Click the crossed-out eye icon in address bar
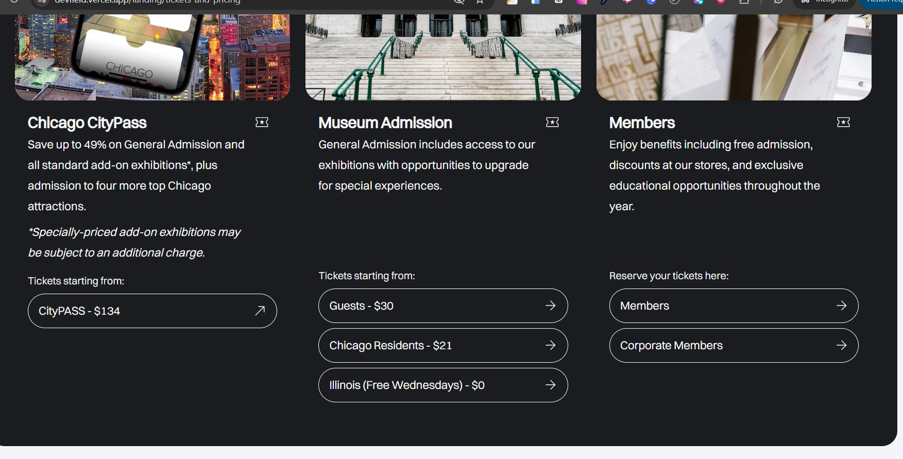 click(458, 2)
